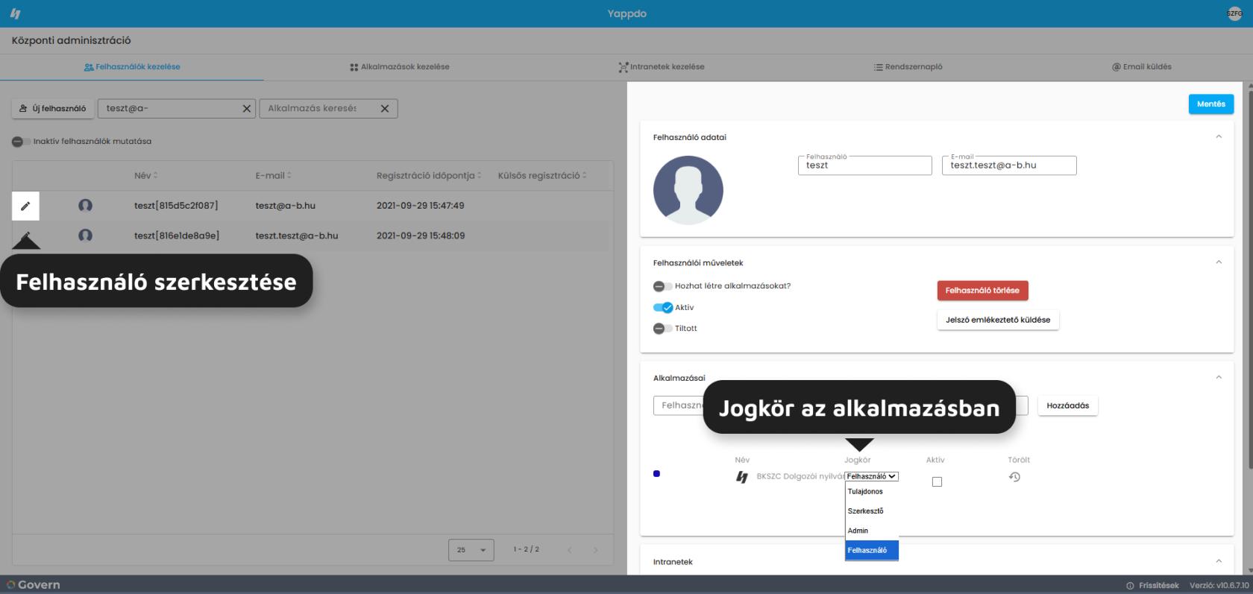Click version text Verzió: v10.6.7.10

coord(1219,586)
